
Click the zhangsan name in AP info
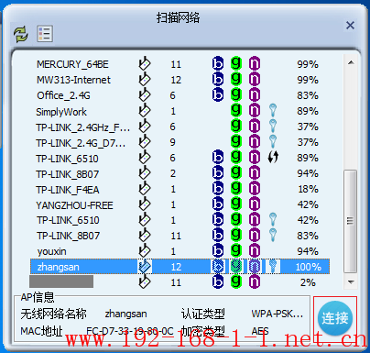[125, 314]
